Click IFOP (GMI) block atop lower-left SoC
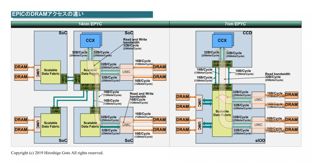This screenshot has height=165, width=312. tap(55, 110)
